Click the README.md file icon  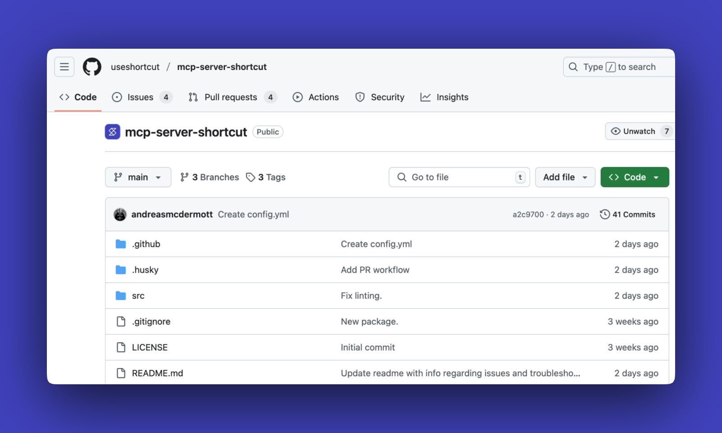[121, 373]
